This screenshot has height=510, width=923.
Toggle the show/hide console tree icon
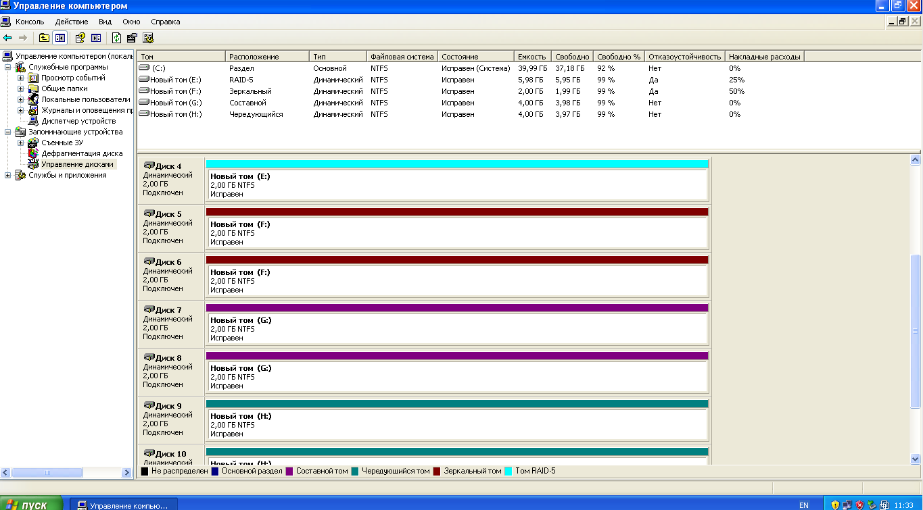click(60, 38)
